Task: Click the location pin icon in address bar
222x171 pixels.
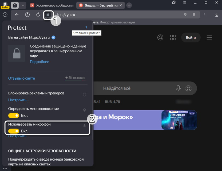Action: (185, 14)
